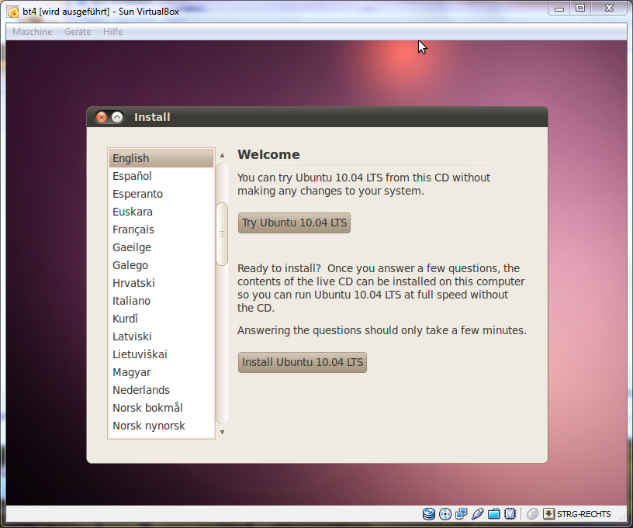Open the Hilfe menu
The height and width of the screenshot is (528, 633).
(113, 32)
